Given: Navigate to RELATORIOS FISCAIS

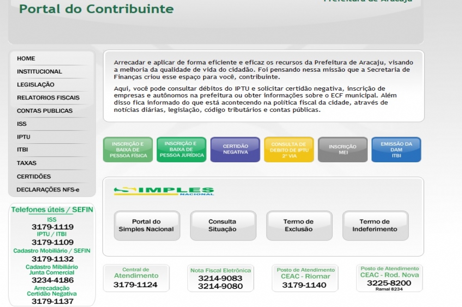Looking at the screenshot, I should 48,98.
